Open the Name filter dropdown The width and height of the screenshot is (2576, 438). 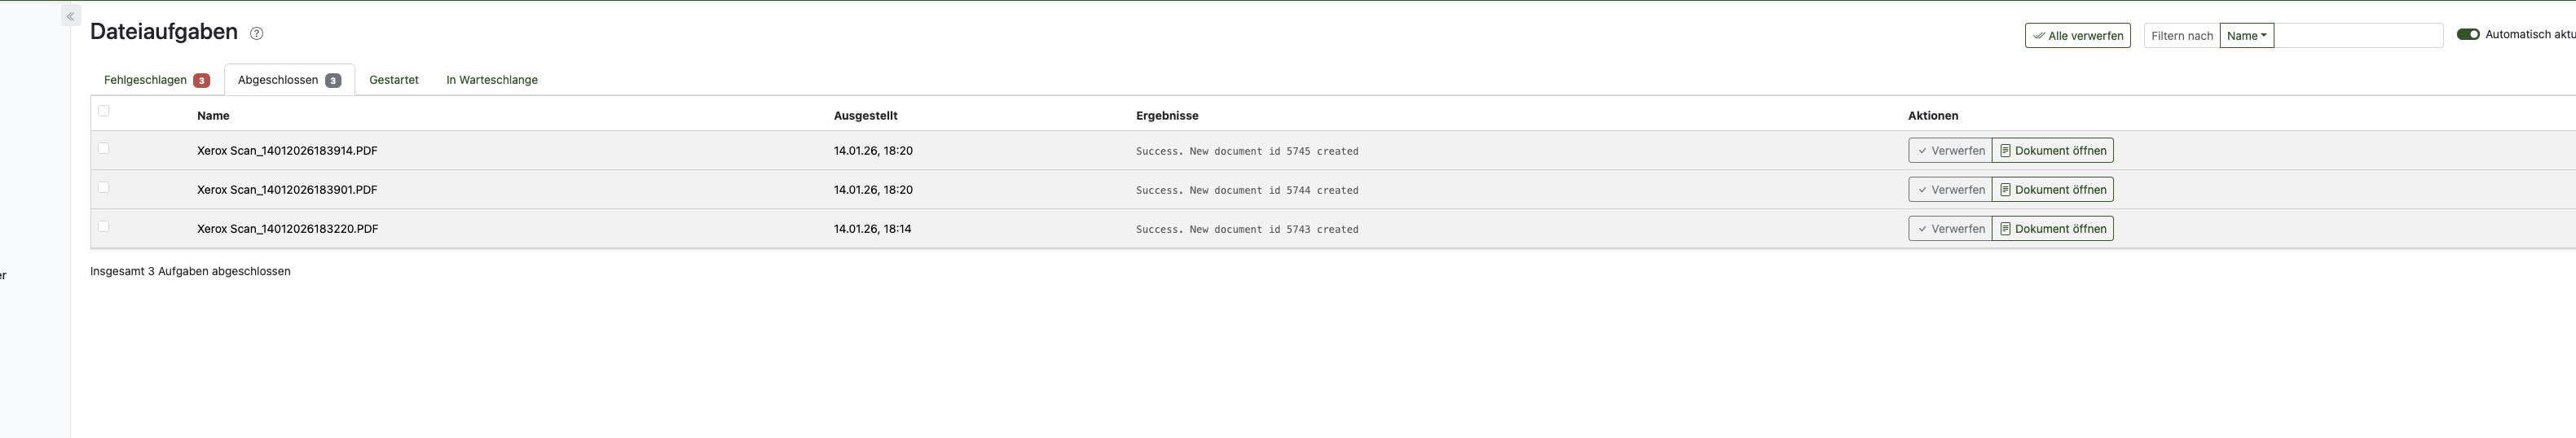pyautogui.click(x=2246, y=36)
